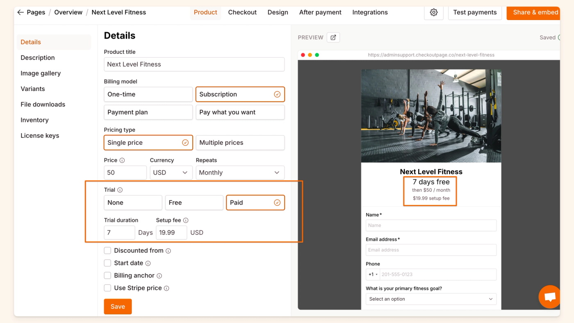This screenshot has height=323, width=574.
Task: Click the Email address field in preview
Action: point(431,250)
